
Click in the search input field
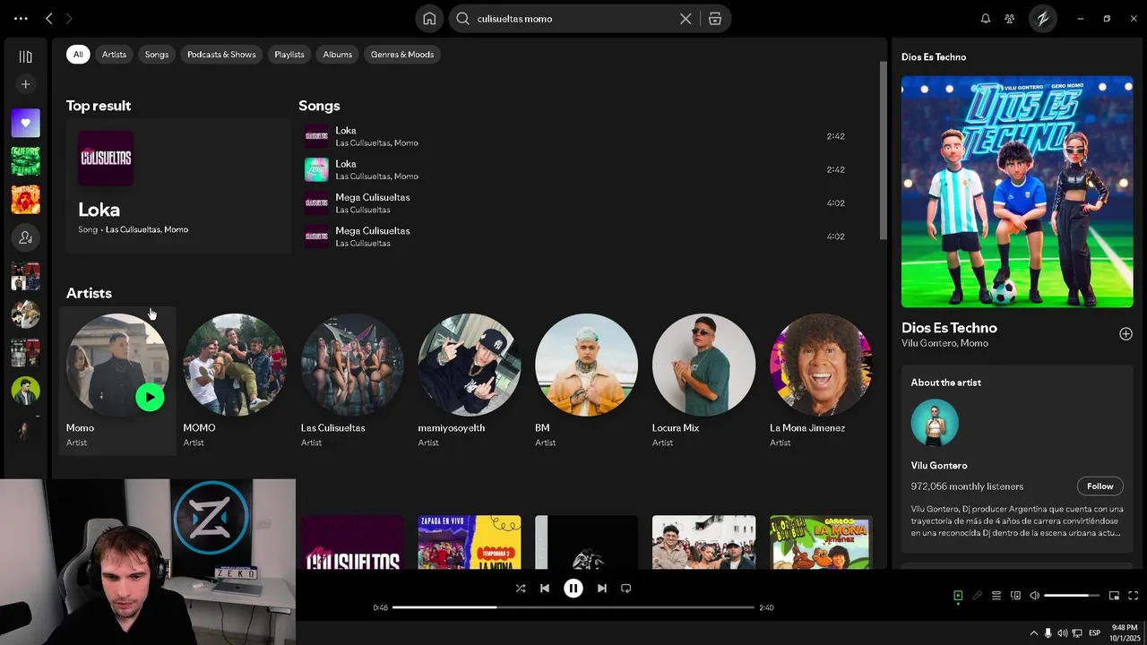click(x=574, y=18)
